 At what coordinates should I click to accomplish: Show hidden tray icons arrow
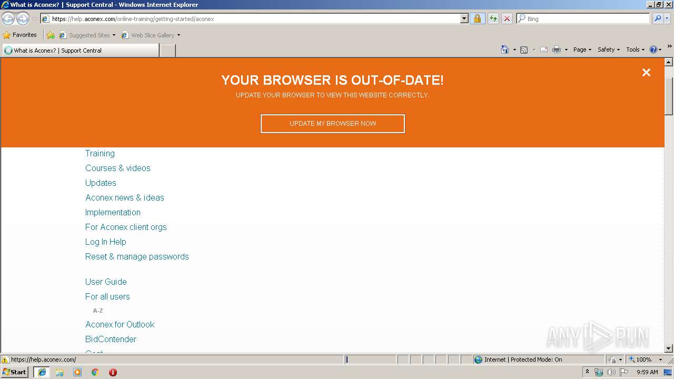[x=587, y=372]
